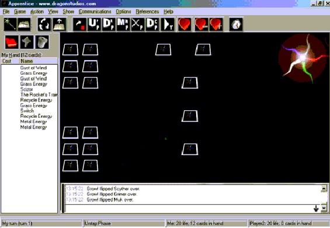The height and width of the screenshot is (228, 330).
Task: Click the shuffle rotating-arrows icon
Action: point(44,24)
